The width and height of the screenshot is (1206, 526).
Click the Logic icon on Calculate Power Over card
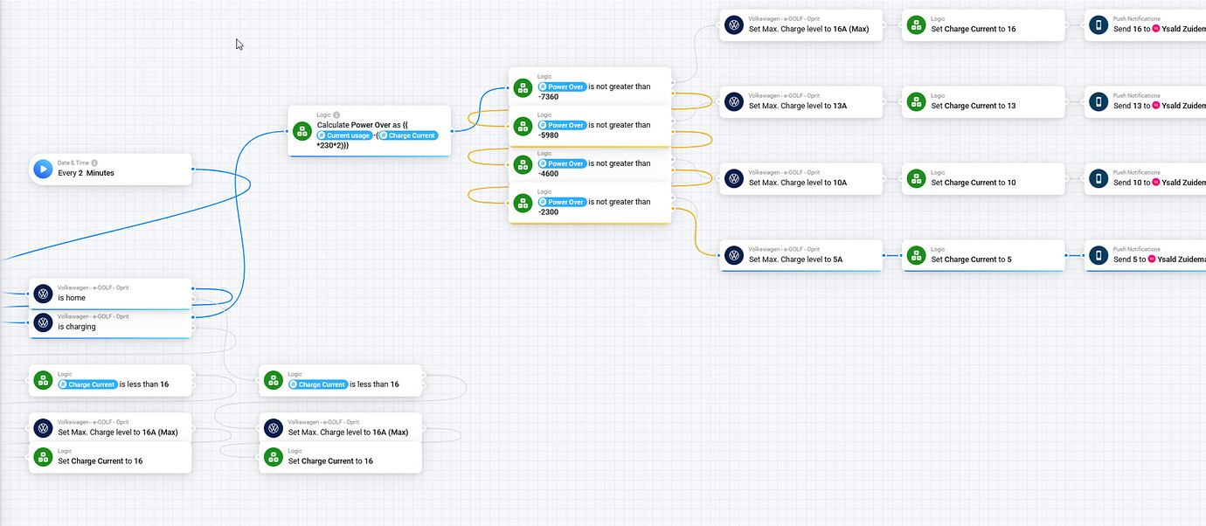[301, 131]
